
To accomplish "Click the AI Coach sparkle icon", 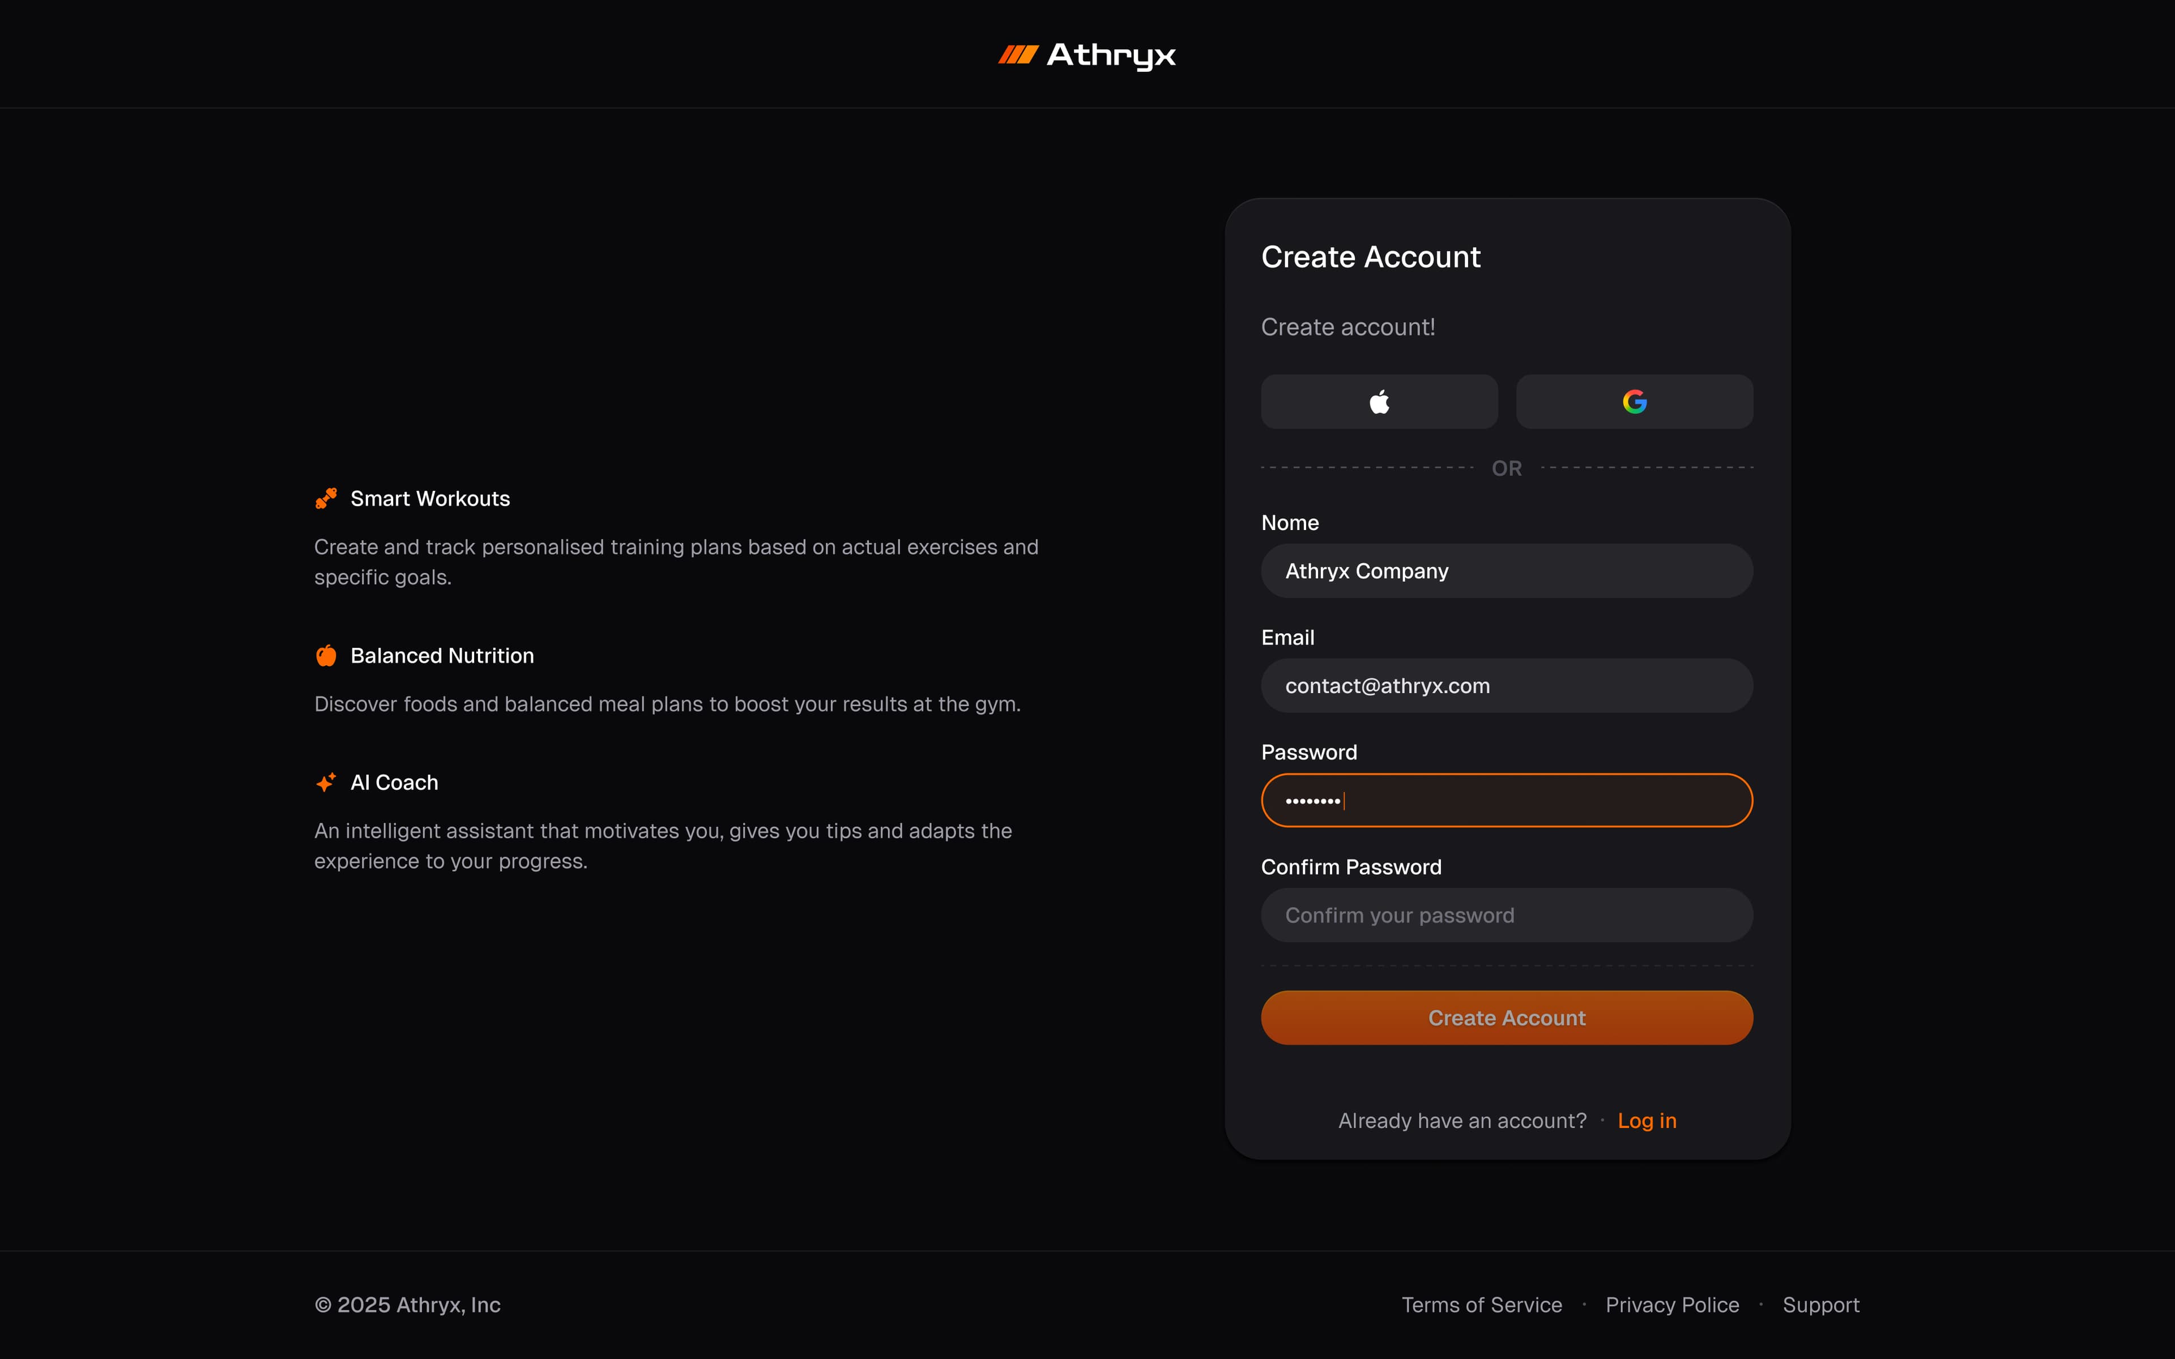I will [326, 783].
